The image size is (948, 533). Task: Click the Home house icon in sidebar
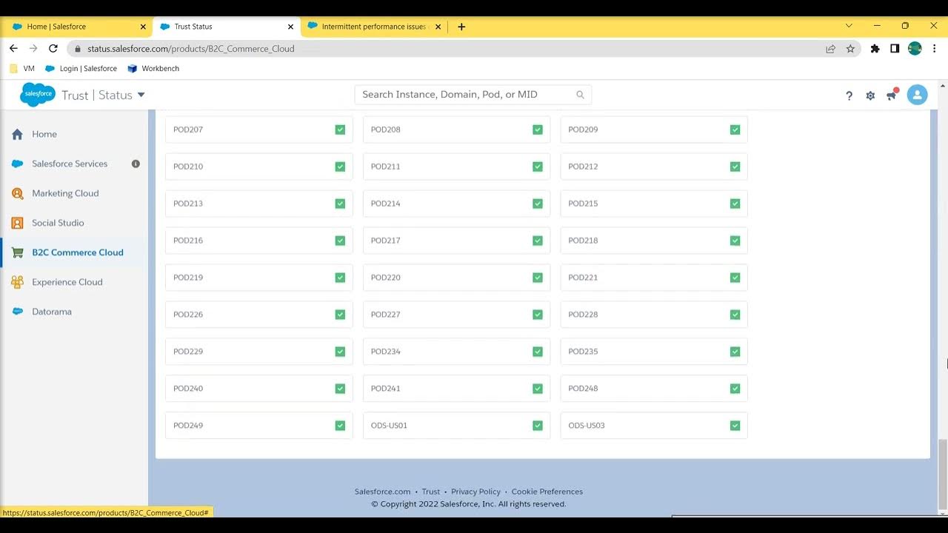click(x=17, y=134)
